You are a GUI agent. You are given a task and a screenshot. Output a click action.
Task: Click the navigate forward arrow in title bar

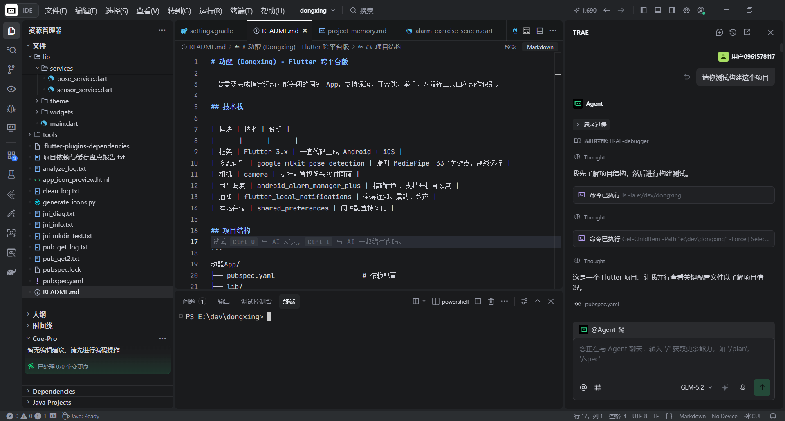621,10
